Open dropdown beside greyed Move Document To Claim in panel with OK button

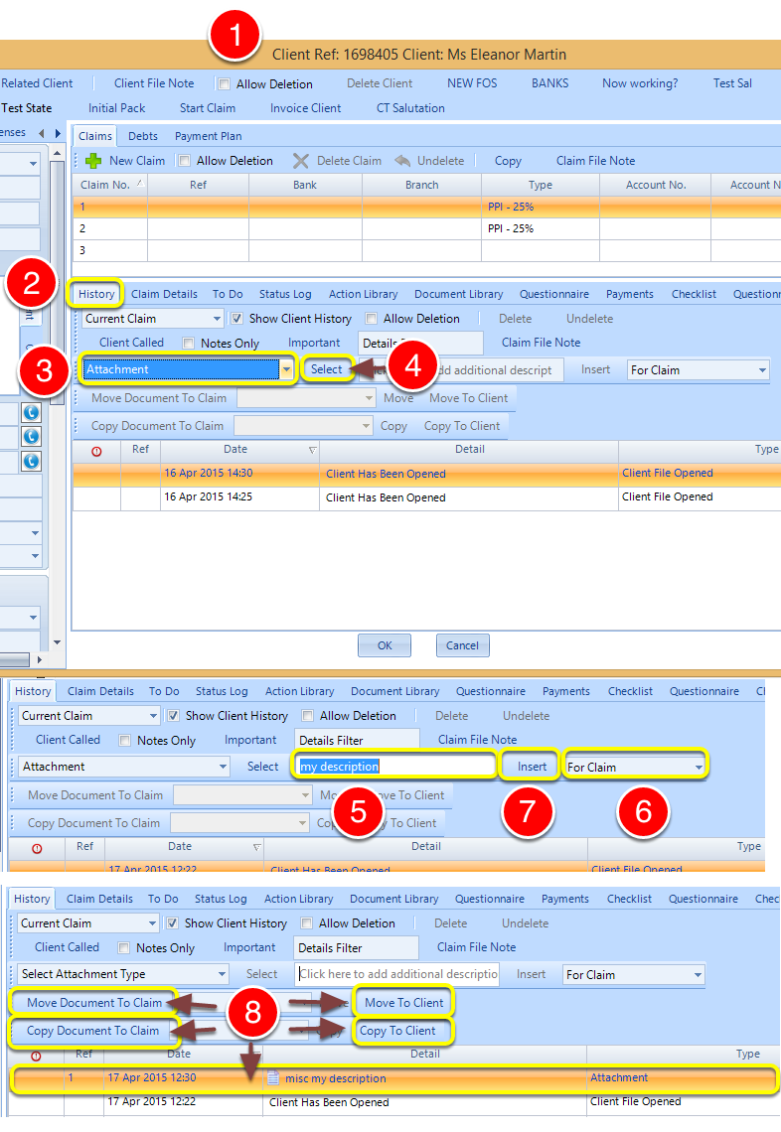[369, 398]
